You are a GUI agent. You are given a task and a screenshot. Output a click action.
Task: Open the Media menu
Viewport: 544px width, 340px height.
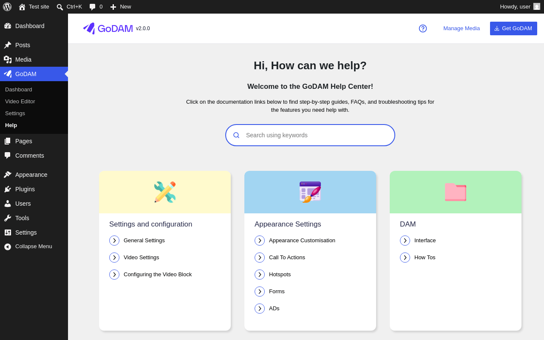pyautogui.click(x=34, y=59)
